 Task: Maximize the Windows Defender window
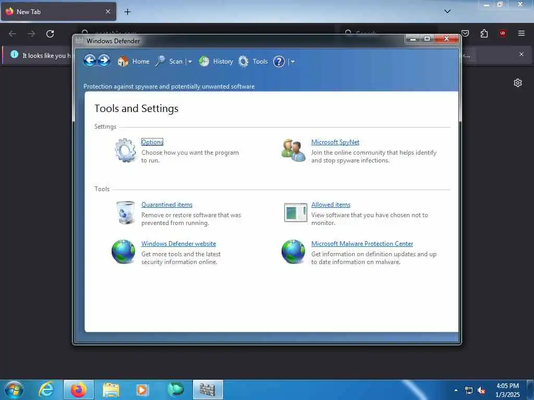pos(427,39)
